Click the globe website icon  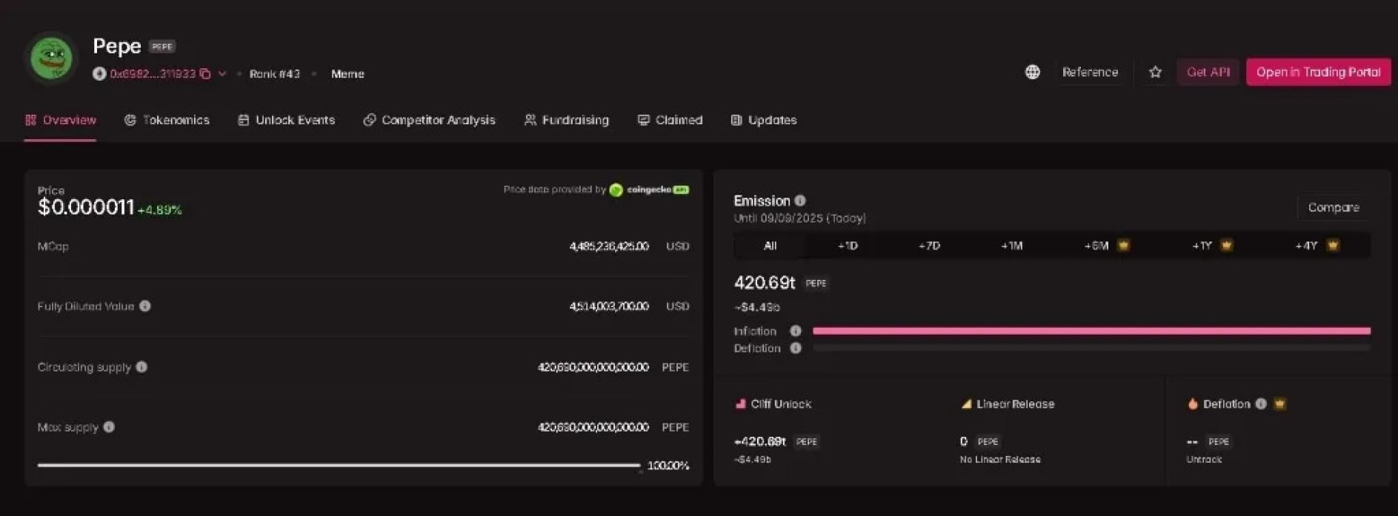[1032, 72]
